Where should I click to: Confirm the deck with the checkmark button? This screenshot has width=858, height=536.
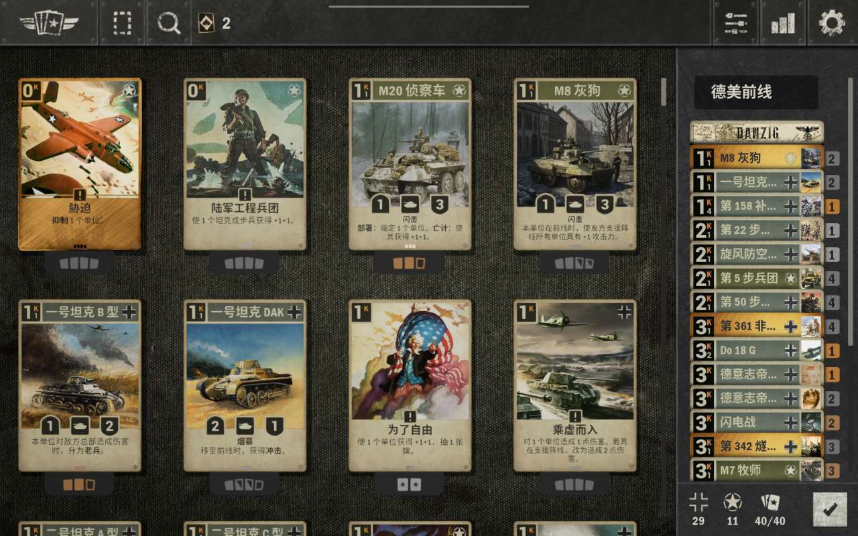829,509
